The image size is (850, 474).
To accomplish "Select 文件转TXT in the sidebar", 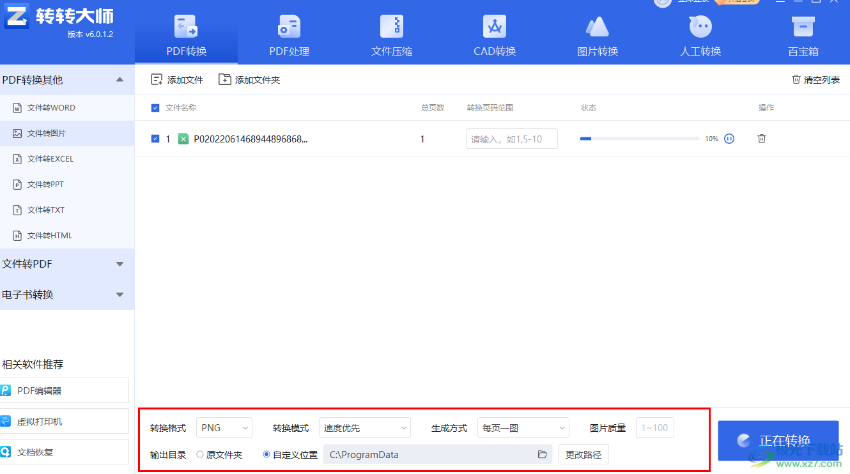I will click(67, 210).
